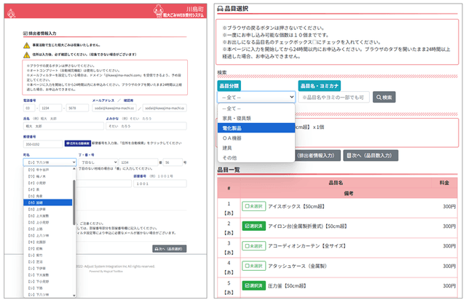Screen dimensions: 466x300
Task: Choose highlighted 電化製品 category option
Action: pos(256,128)
